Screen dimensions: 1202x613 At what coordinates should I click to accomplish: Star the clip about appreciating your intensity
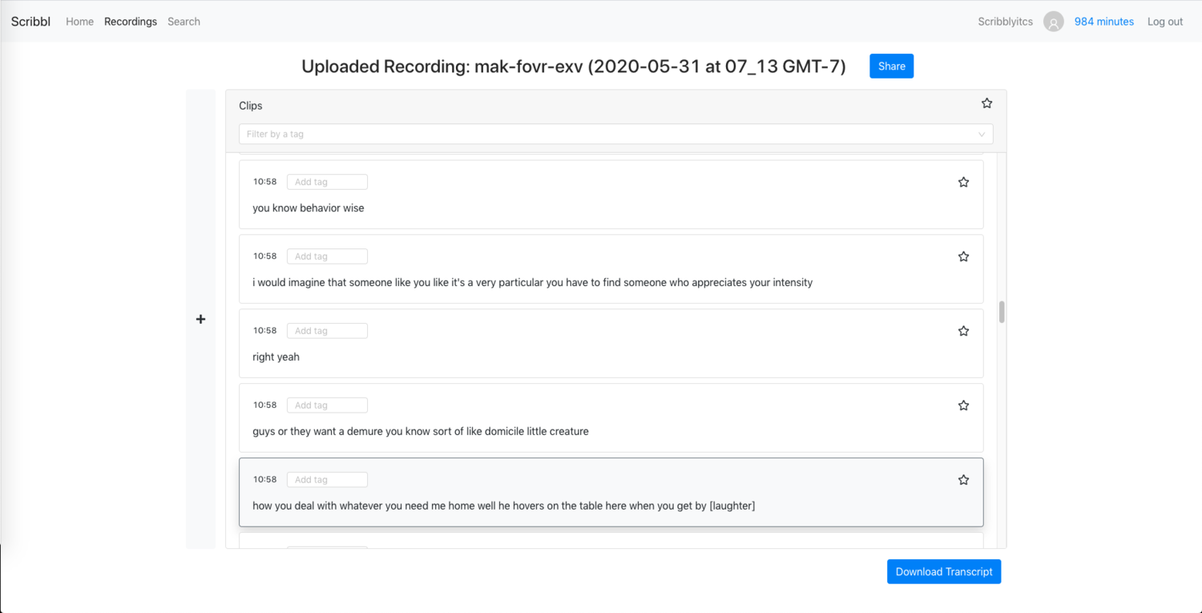pos(963,256)
